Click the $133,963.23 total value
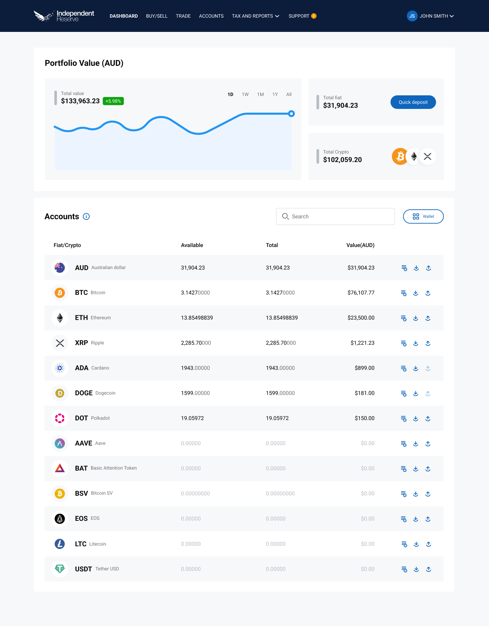489x626 pixels. [x=80, y=101]
